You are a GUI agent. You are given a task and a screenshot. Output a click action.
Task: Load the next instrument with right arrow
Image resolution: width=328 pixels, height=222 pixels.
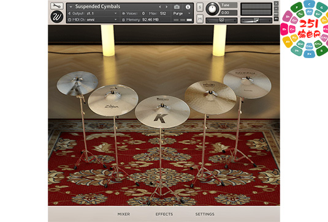tap(167, 7)
